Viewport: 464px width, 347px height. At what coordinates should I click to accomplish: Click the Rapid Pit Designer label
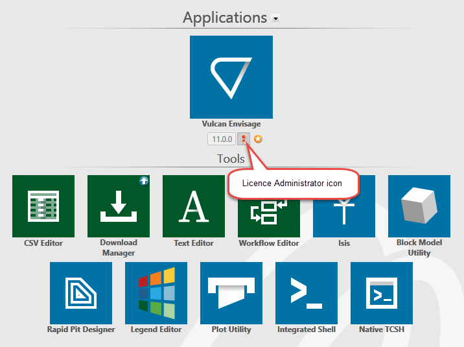[81, 329]
